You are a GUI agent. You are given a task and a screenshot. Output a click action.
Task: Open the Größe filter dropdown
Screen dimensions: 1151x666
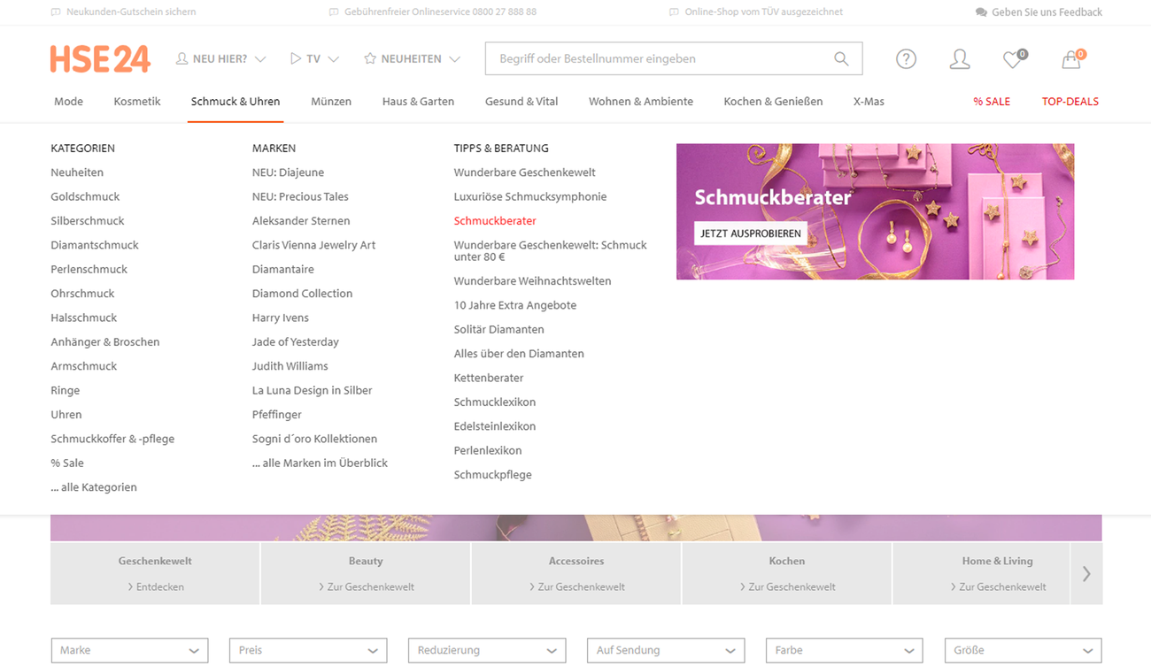(x=1024, y=650)
